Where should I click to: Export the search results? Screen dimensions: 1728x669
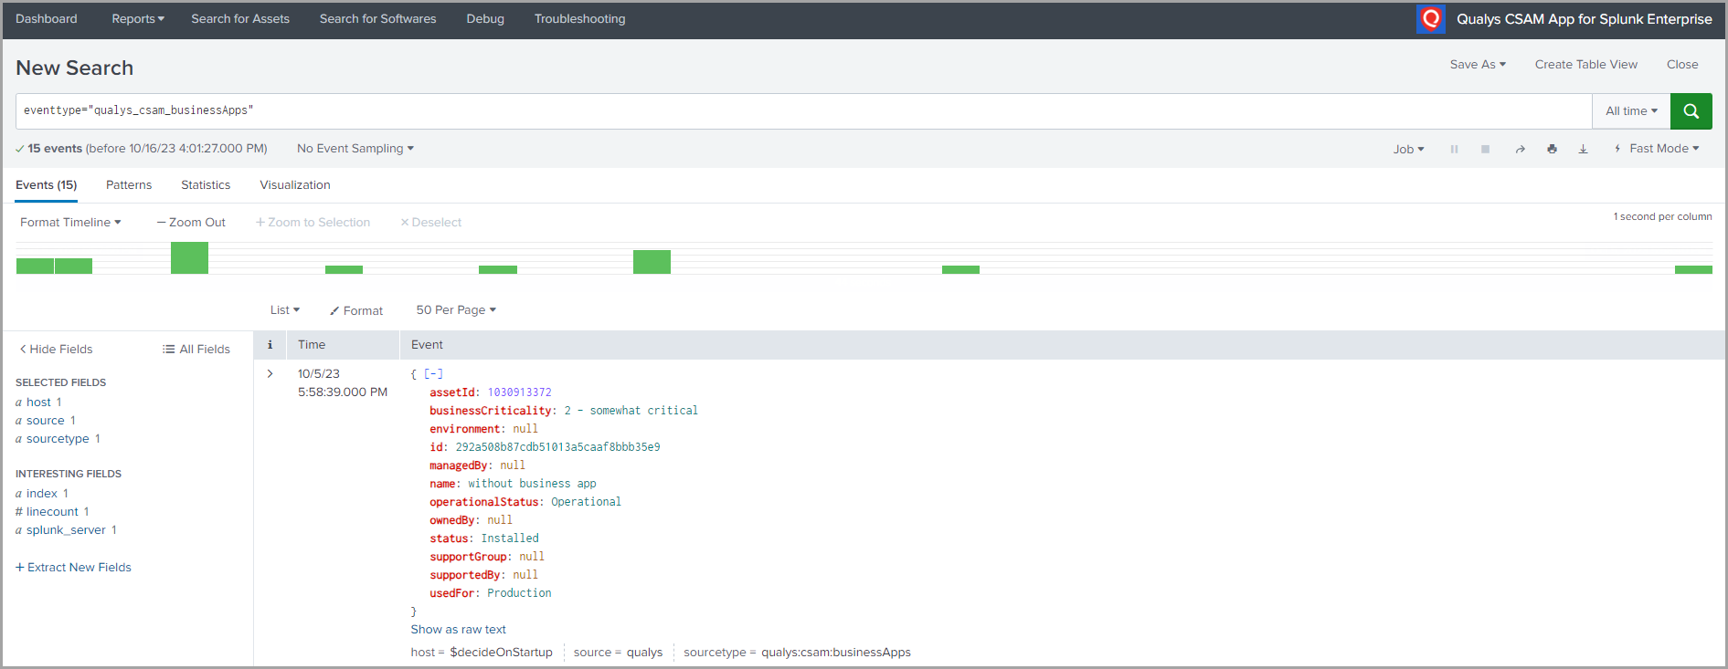point(1583,149)
